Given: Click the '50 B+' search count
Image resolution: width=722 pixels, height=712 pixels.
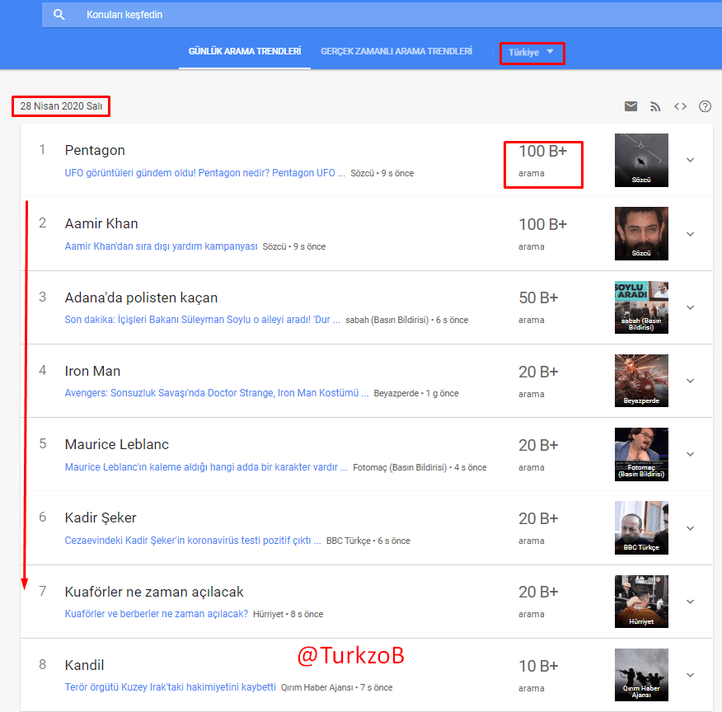Looking at the screenshot, I should coord(538,297).
